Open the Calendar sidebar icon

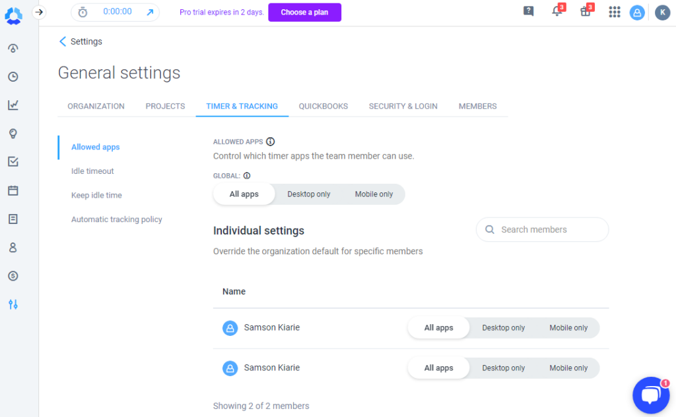(12, 190)
